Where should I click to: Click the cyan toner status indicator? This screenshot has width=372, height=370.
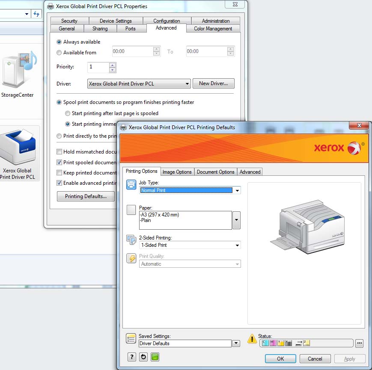click(265, 343)
